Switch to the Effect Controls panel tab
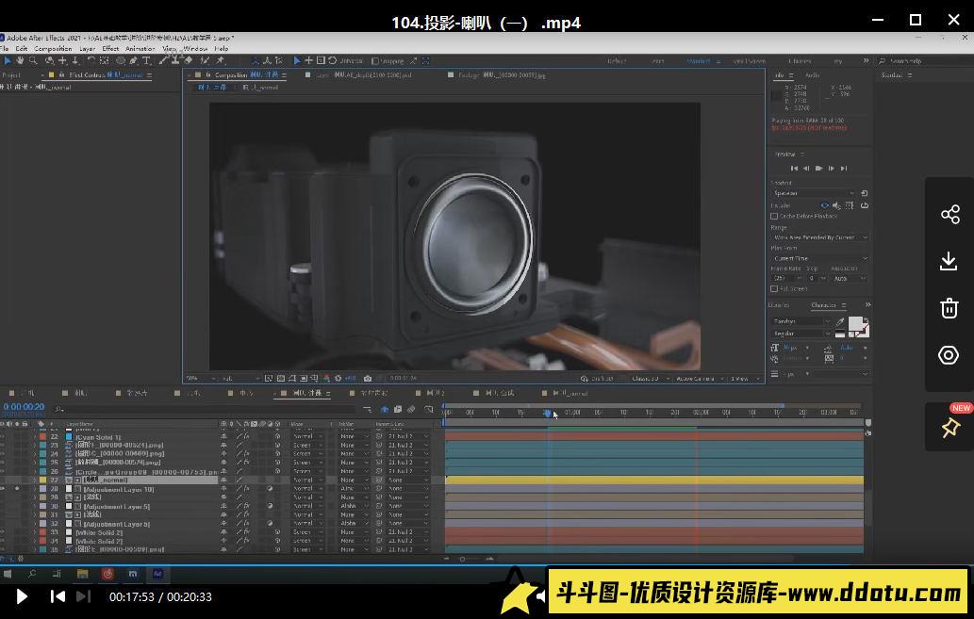The width and height of the screenshot is (974, 619). [106, 75]
